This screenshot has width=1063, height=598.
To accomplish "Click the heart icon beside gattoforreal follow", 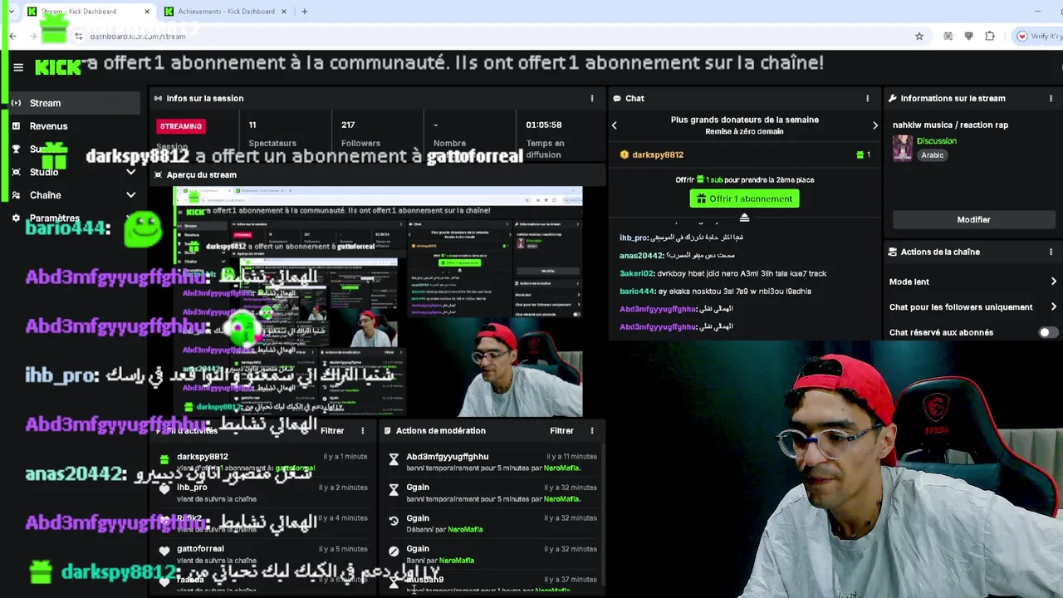I will (x=164, y=551).
